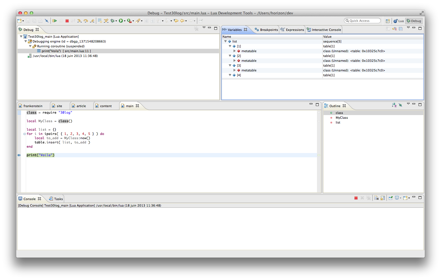The width and height of the screenshot is (441, 280).
Task: Switch to the Tasks tab
Action: coord(56,199)
